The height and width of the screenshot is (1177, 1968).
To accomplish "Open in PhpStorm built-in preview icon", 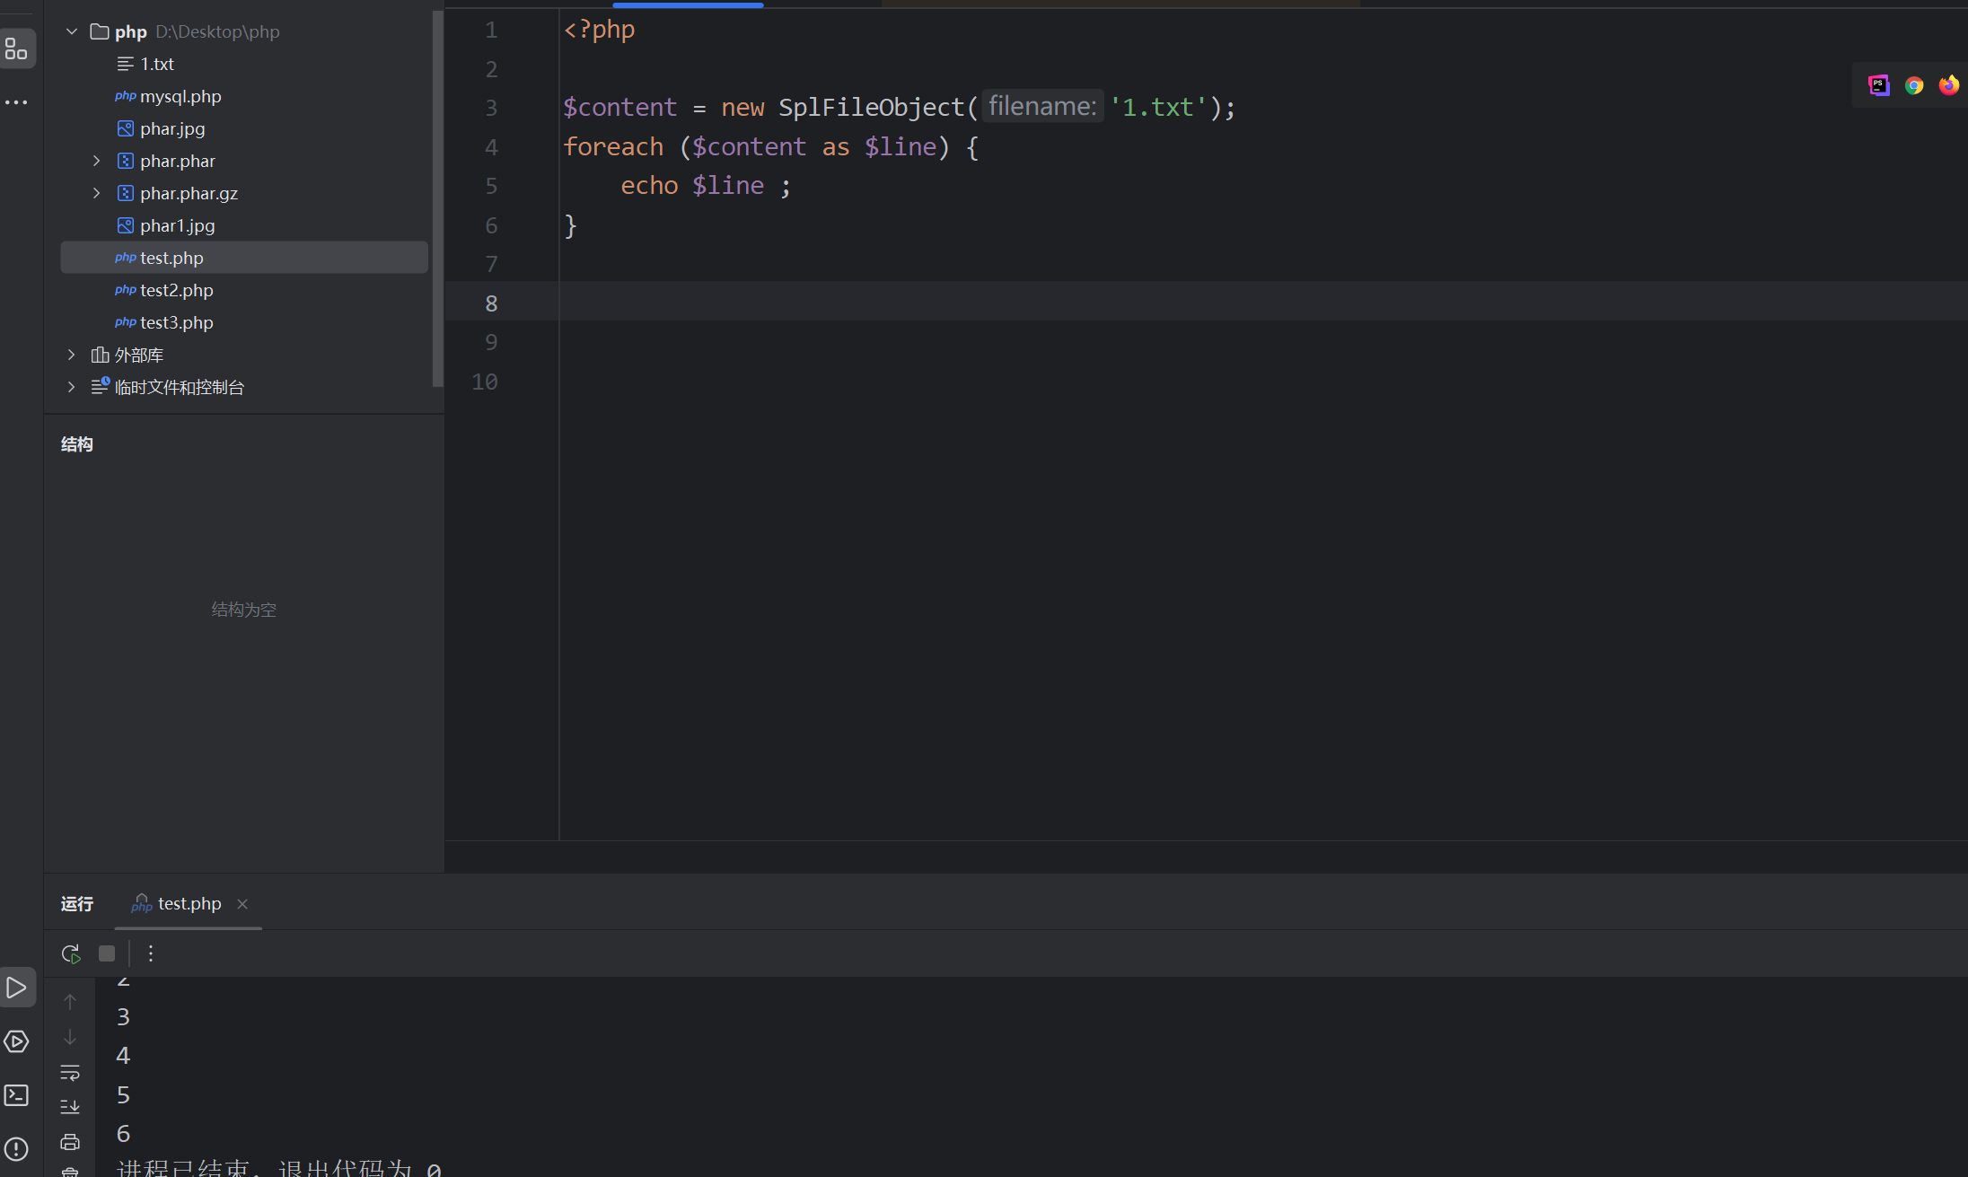I will pyautogui.click(x=1879, y=85).
